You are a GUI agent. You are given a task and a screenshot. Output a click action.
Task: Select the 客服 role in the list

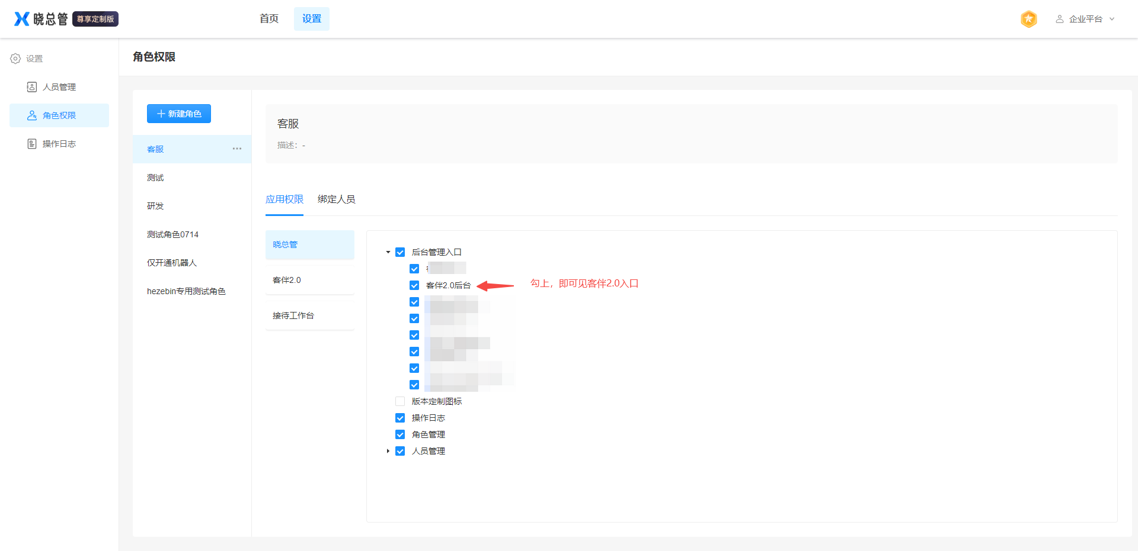(192, 149)
